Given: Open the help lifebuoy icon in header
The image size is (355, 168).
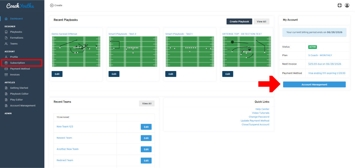Looking at the screenshot, I should coord(340,5).
